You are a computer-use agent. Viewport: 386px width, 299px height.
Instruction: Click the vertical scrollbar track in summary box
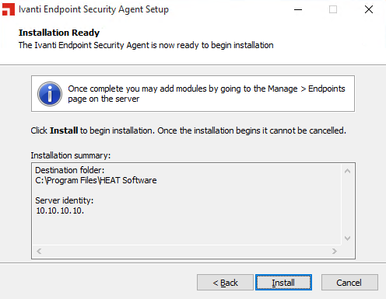(x=347, y=204)
